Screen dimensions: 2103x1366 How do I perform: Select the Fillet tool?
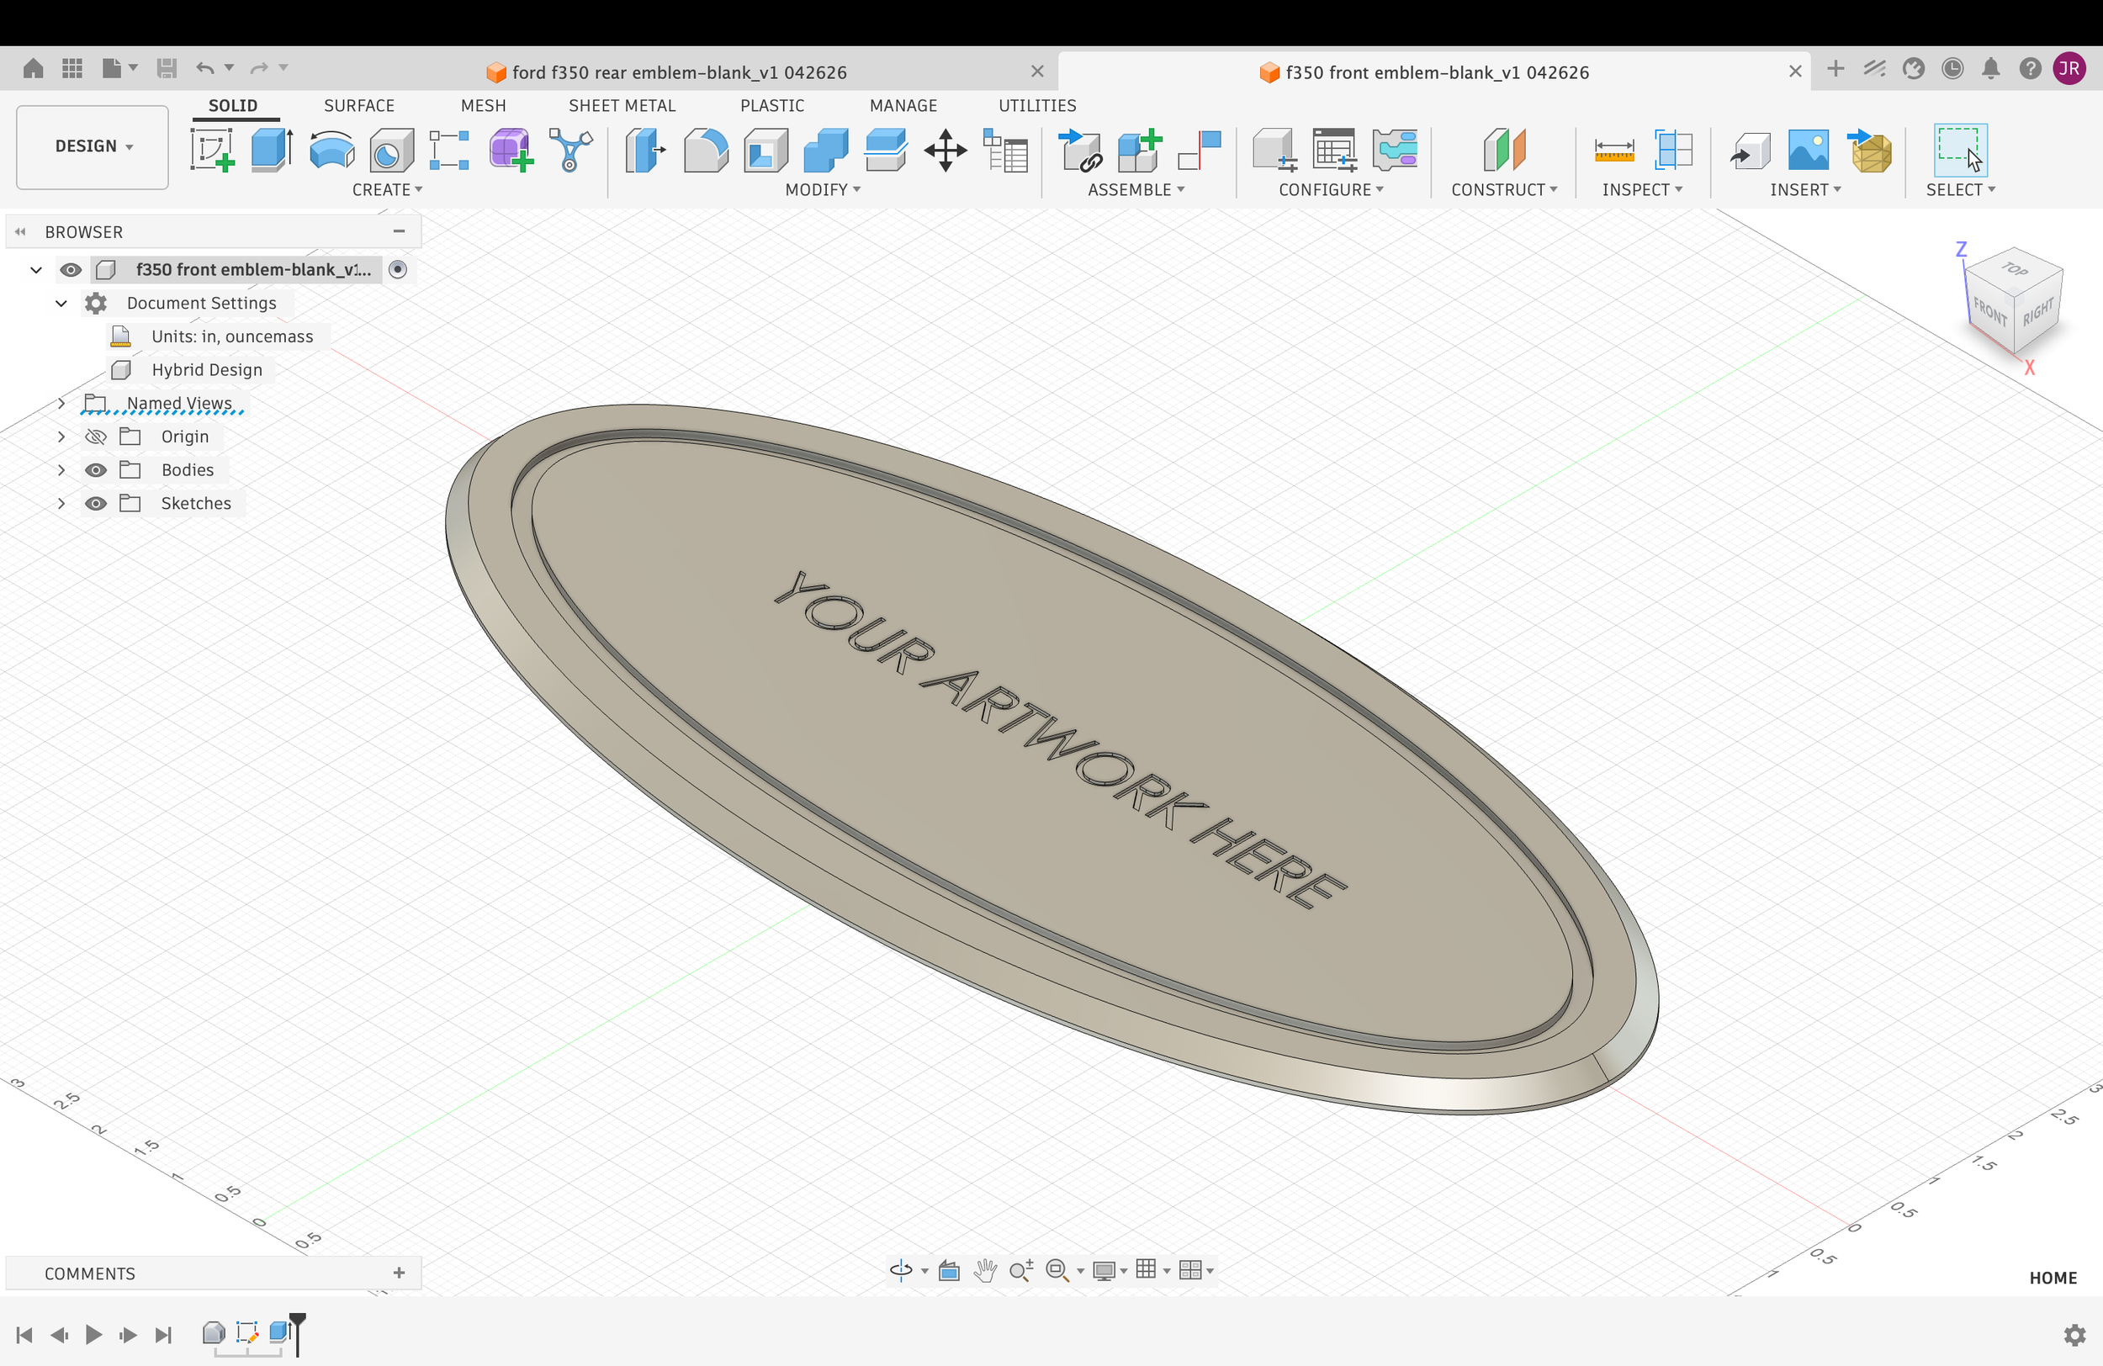[x=705, y=151]
